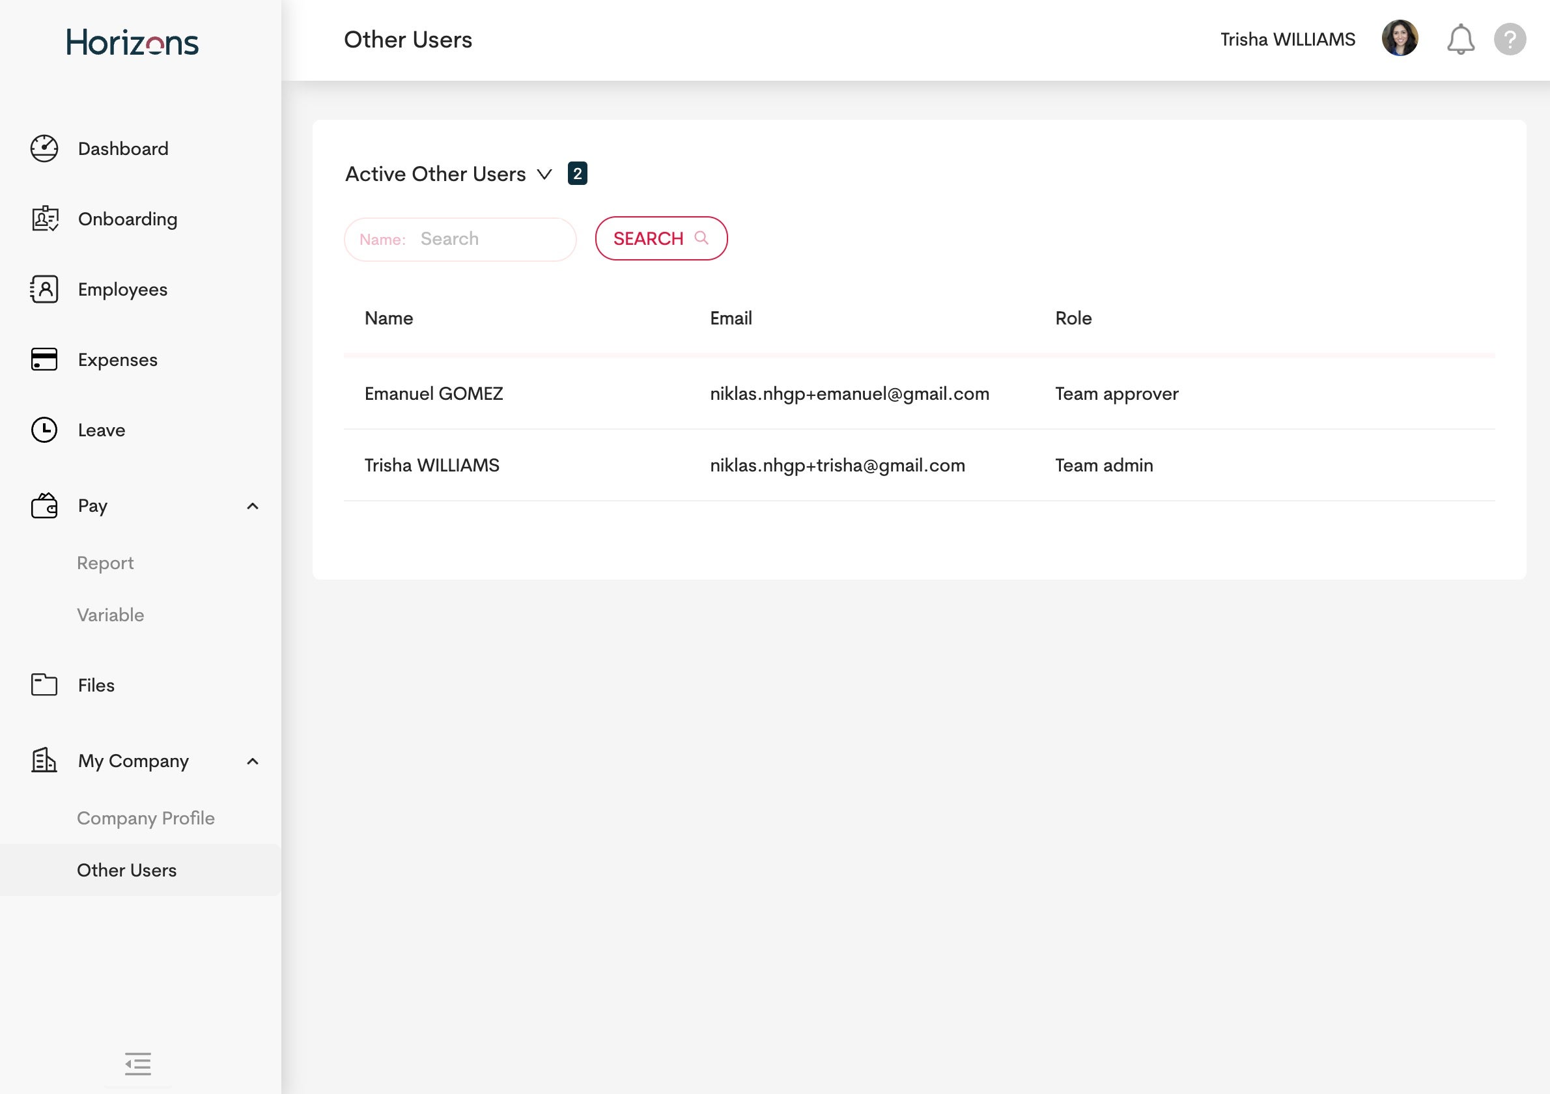This screenshot has height=1094, width=1550.
Task: Click Trisha Williams' profile avatar
Action: [x=1400, y=38]
